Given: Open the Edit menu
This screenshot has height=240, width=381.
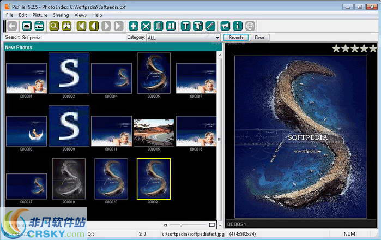Looking at the screenshot, I should (x=23, y=15).
